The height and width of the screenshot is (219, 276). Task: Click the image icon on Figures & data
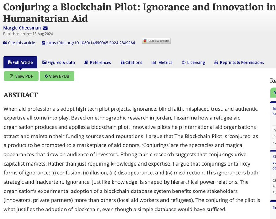click(44, 62)
